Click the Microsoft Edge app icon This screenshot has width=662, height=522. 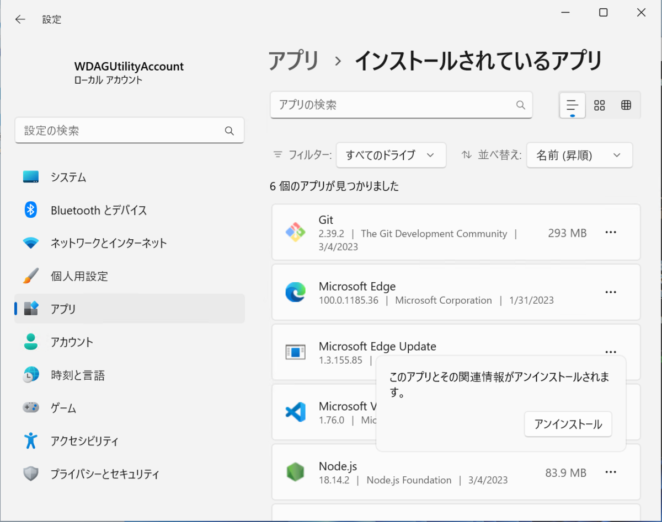pos(295,292)
